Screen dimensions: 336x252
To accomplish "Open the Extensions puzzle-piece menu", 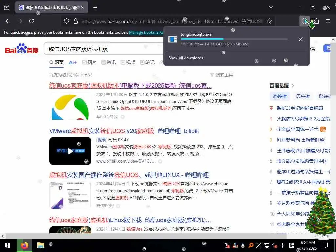I will [x=317, y=21].
